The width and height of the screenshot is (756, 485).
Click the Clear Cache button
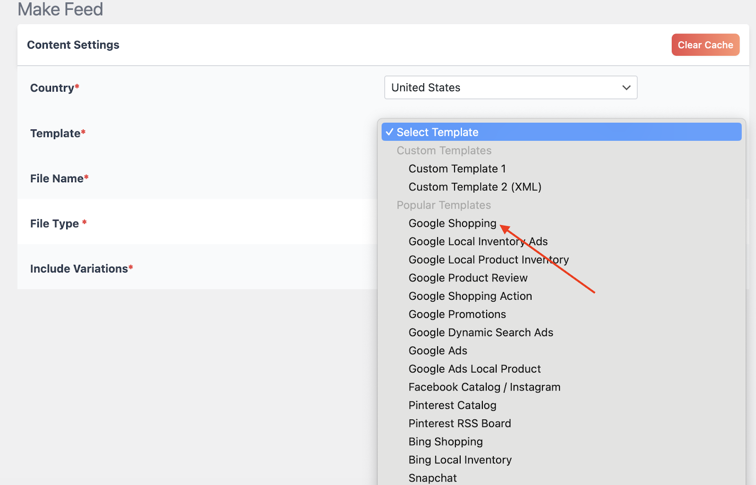pyautogui.click(x=705, y=45)
